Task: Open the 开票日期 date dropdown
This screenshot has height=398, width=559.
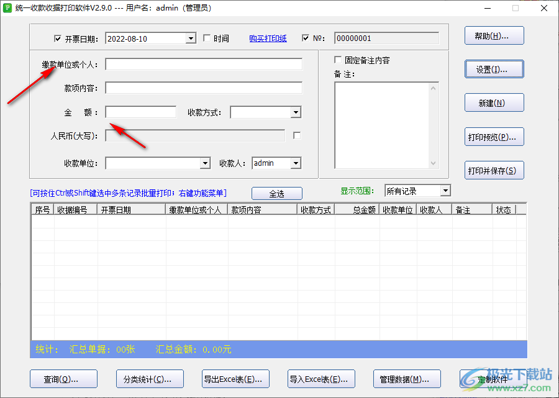Action: pos(191,38)
